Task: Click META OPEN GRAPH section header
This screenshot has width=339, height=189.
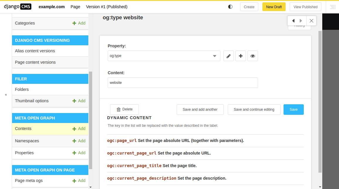Action: [x=50, y=118]
